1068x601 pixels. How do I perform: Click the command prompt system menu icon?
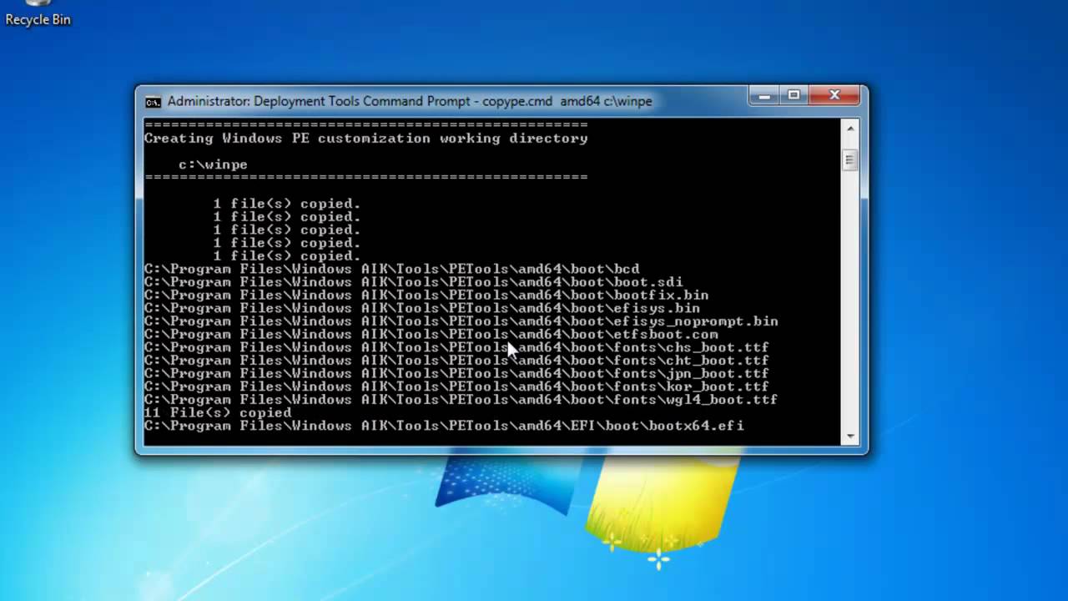point(153,102)
